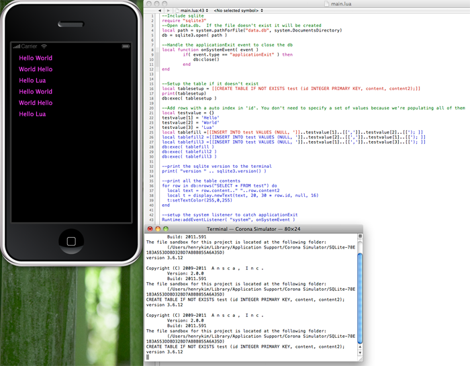The height and width of the screenshot is (366, 470).
Task: Click the line 'local function onSystemEvent( event )'
Action: [x=210, y=50]
